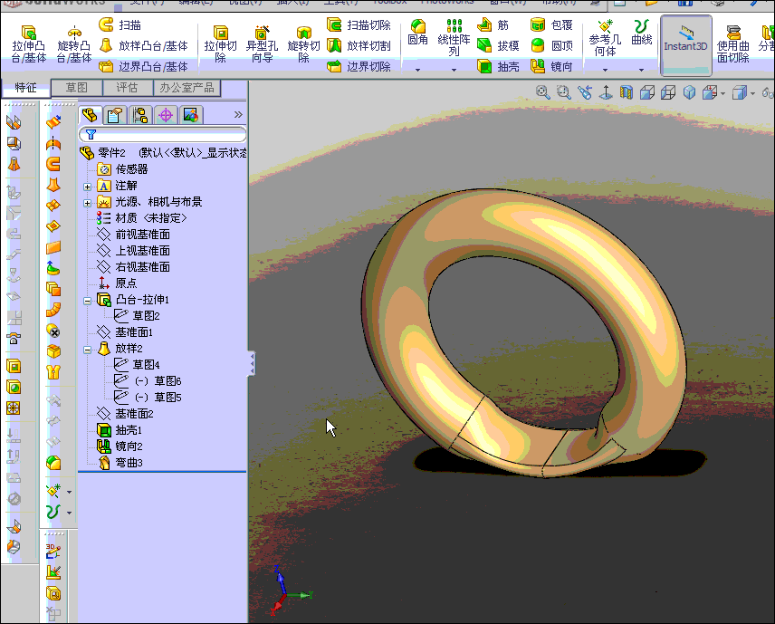Image resolution: width=775 pixels, height=624 pixels.
Task: Open the 曲线 curves dropdown arrow
Action: (x=642, y=70)
